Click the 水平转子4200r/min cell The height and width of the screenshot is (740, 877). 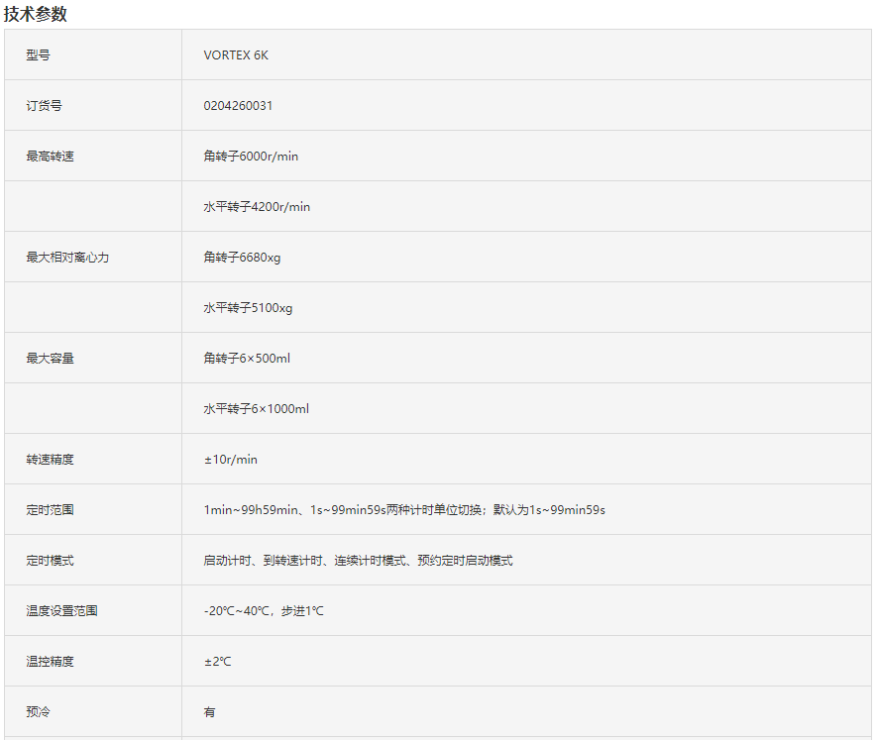point(257,207)
